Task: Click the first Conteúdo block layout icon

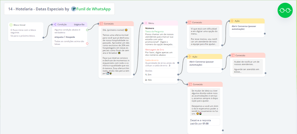Action: [101, 24]
